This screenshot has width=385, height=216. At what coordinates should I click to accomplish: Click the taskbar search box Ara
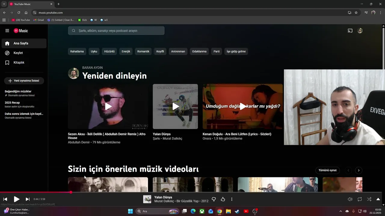pos(157,211)
